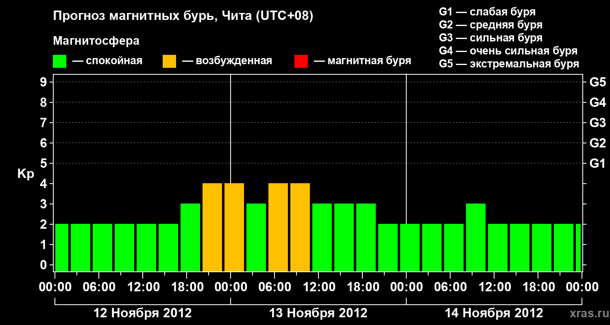Screen dimensions: 610x325
Task: Click legend line 'G4 — очень сильная буря'
Action: (508, 51)
